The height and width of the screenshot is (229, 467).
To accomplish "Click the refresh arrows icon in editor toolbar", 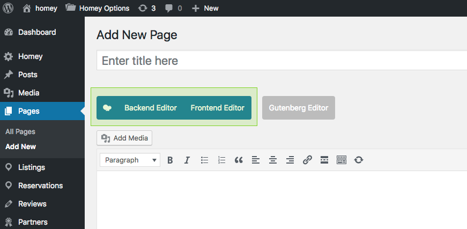I will pos(359,160).
